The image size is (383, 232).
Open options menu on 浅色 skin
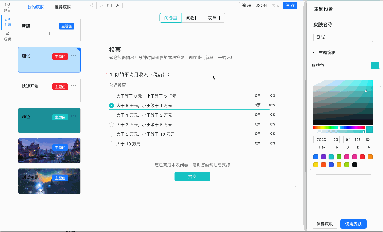click(74, 116)
